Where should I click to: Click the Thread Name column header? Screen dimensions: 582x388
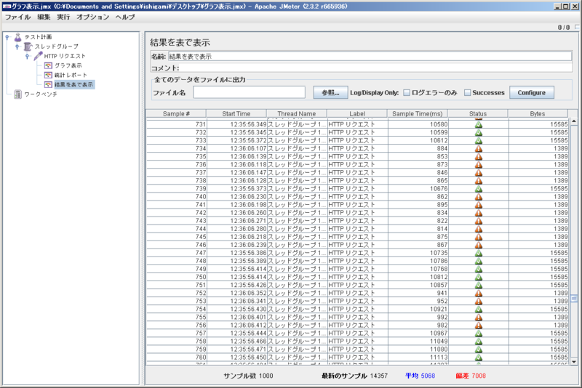point(297,114)
